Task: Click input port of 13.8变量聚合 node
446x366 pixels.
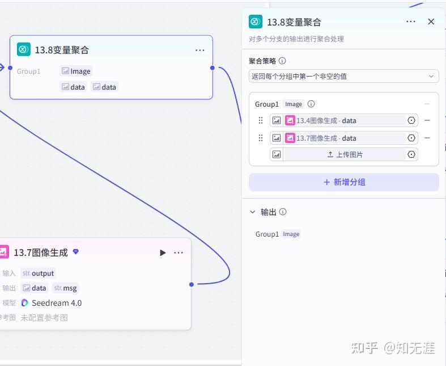Action: [x=10, y=68]
